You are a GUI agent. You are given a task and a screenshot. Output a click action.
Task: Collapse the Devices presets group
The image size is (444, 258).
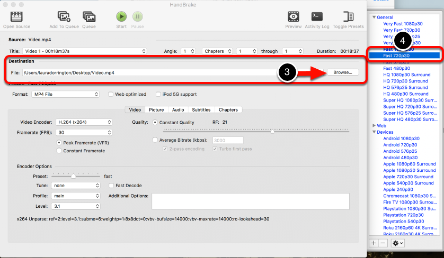point(374,132)
